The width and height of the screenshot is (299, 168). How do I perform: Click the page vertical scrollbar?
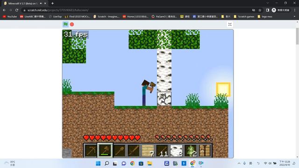(297, 36)
